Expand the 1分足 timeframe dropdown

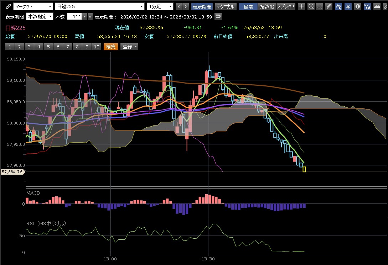[160, 6]
